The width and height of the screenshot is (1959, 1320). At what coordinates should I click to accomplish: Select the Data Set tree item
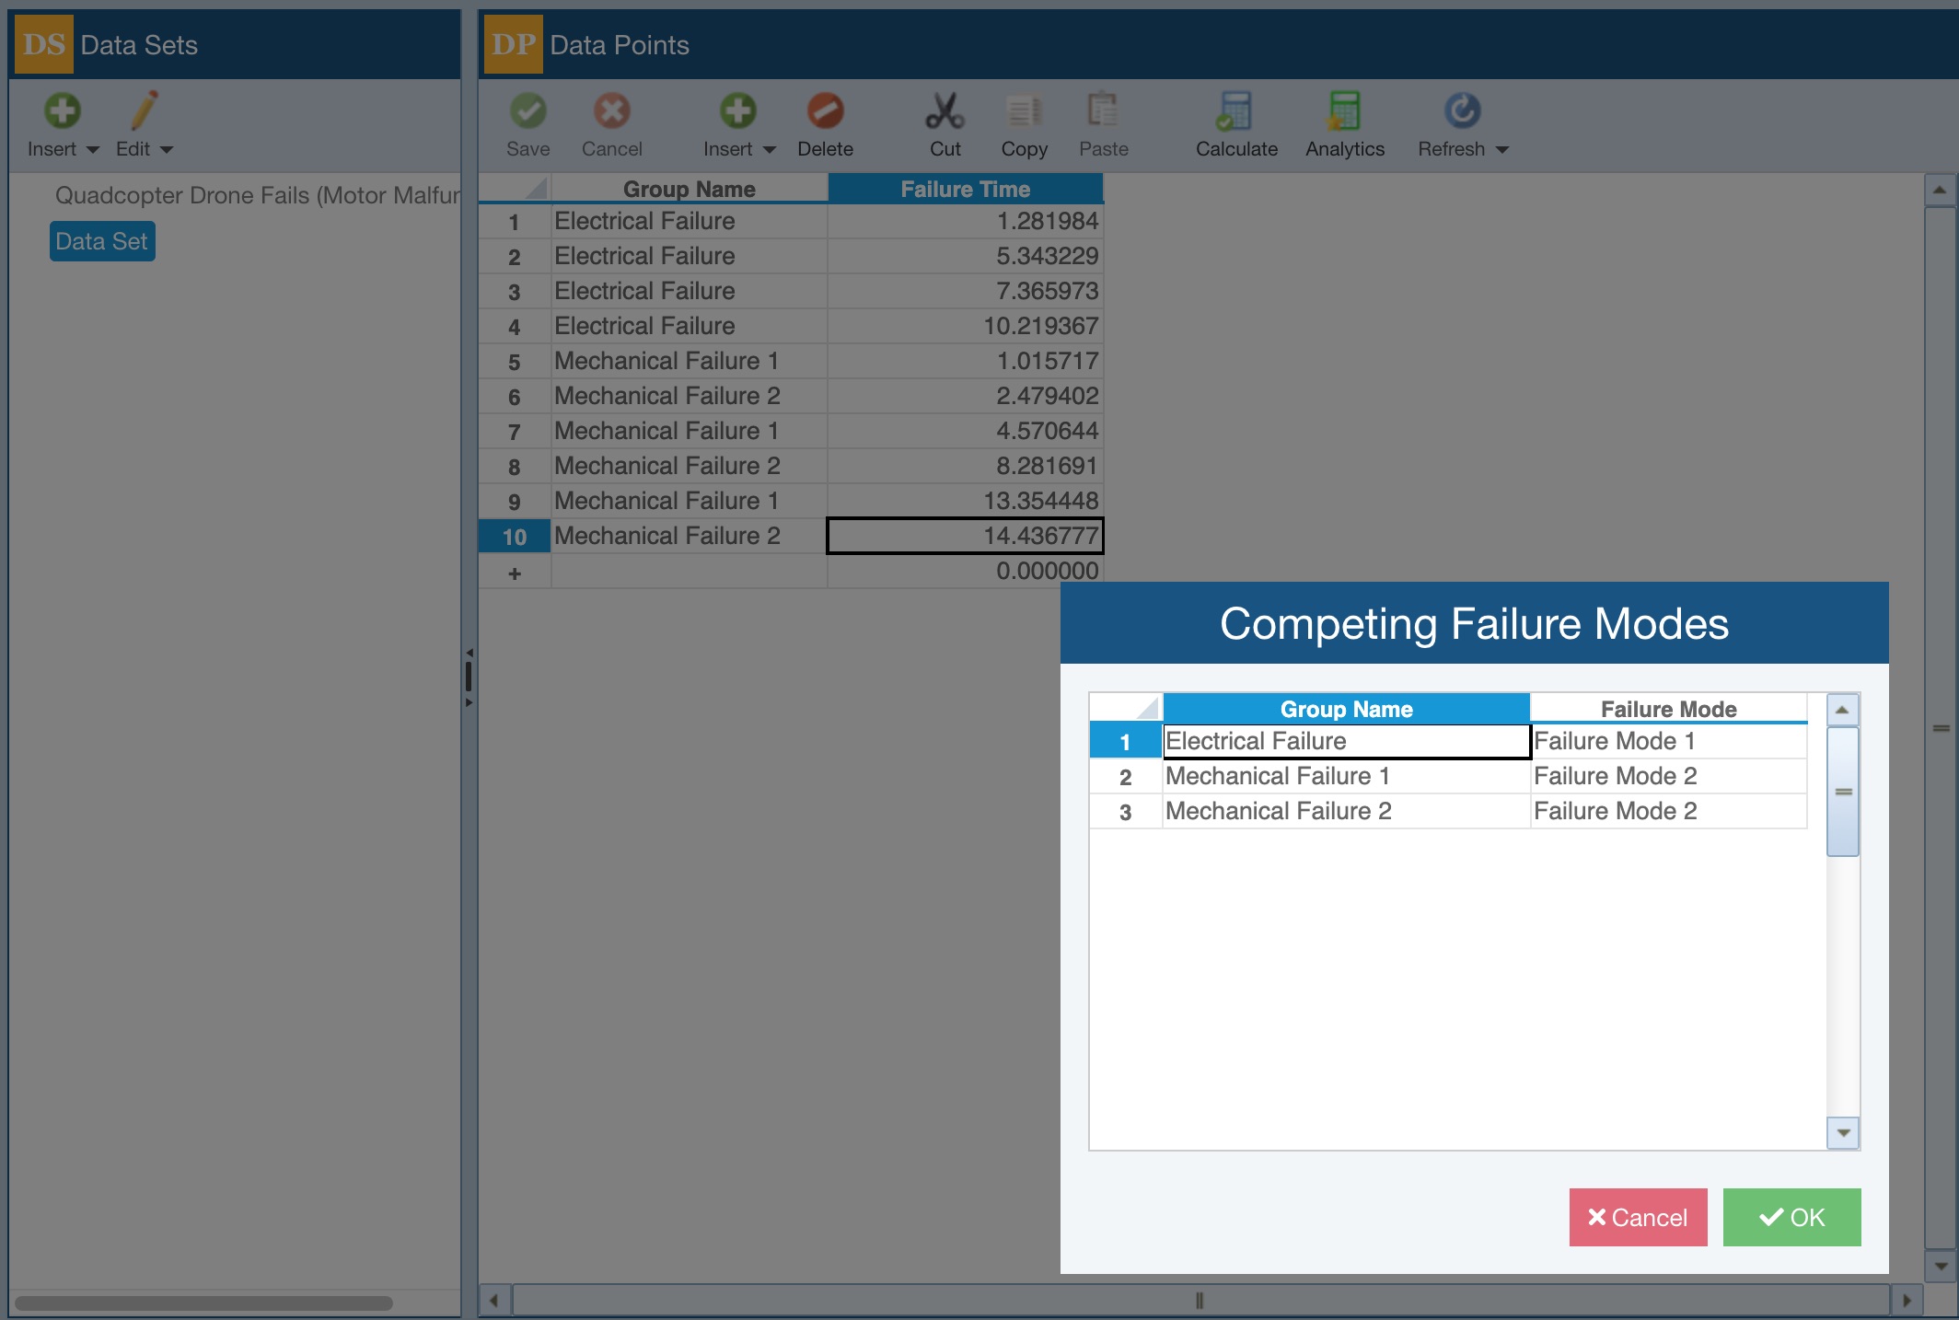point(102,241)
